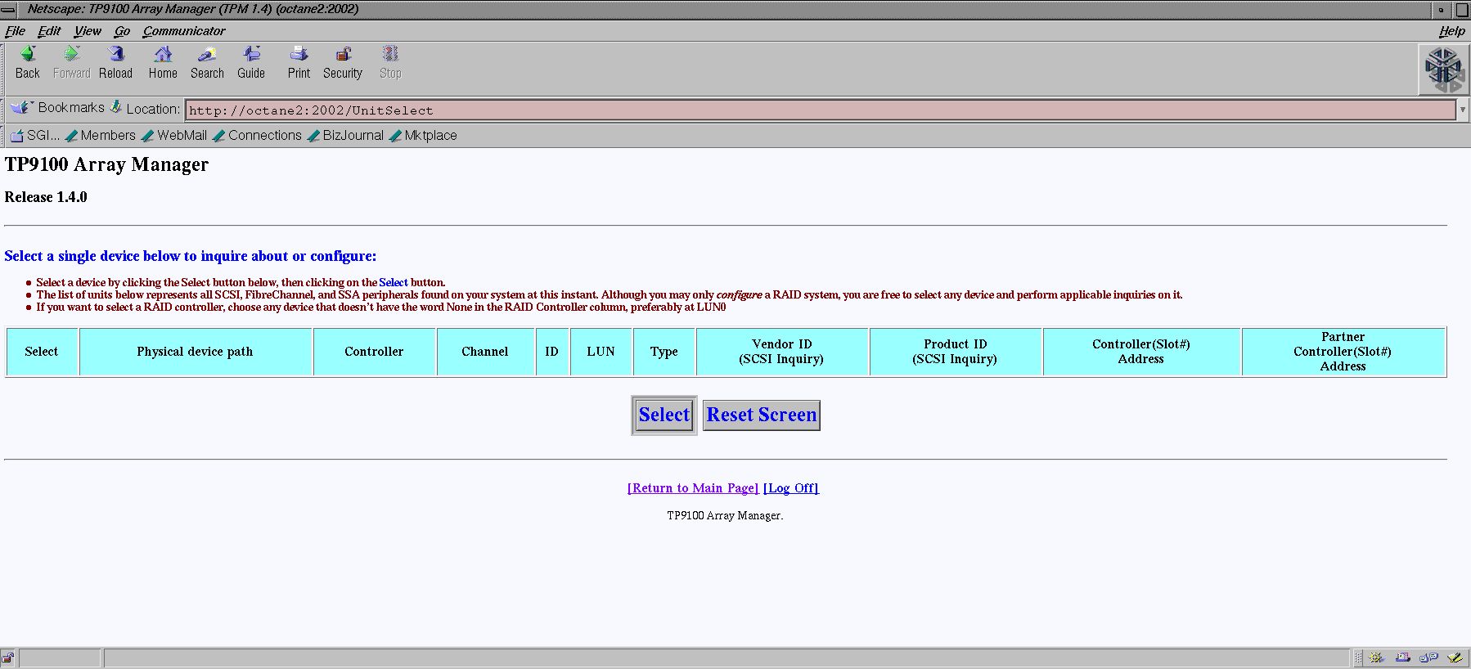Click the Reset Screen button
This screenshot has width=1471, height=669.
tap(762, 415)
